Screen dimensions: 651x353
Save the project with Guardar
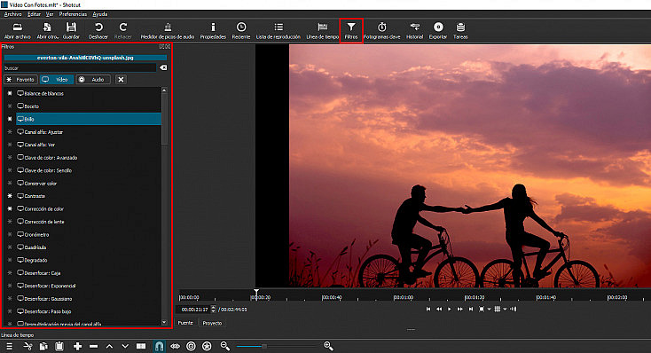[x=71, y=31]
